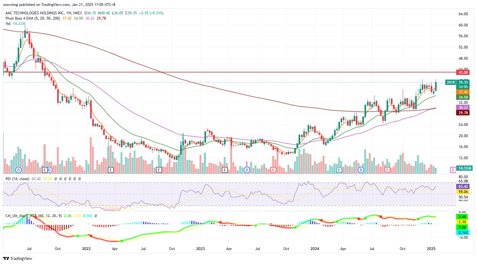Click the black E earnings marker near Oct 2021
477x264 pixels.
click(x=45, y=170)
